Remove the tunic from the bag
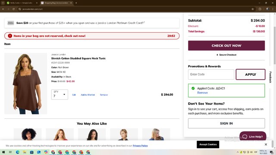Screen dimensions: 276x155 (103, 95)
